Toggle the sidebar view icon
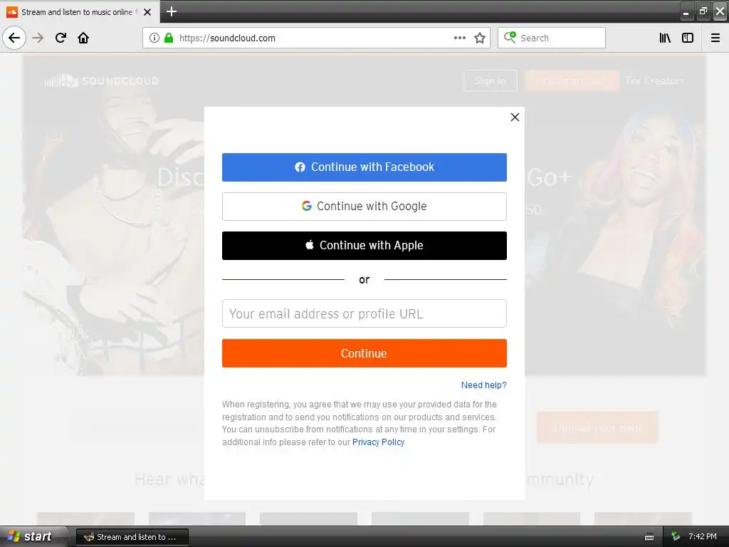The image size is (729, 547). 688,38
